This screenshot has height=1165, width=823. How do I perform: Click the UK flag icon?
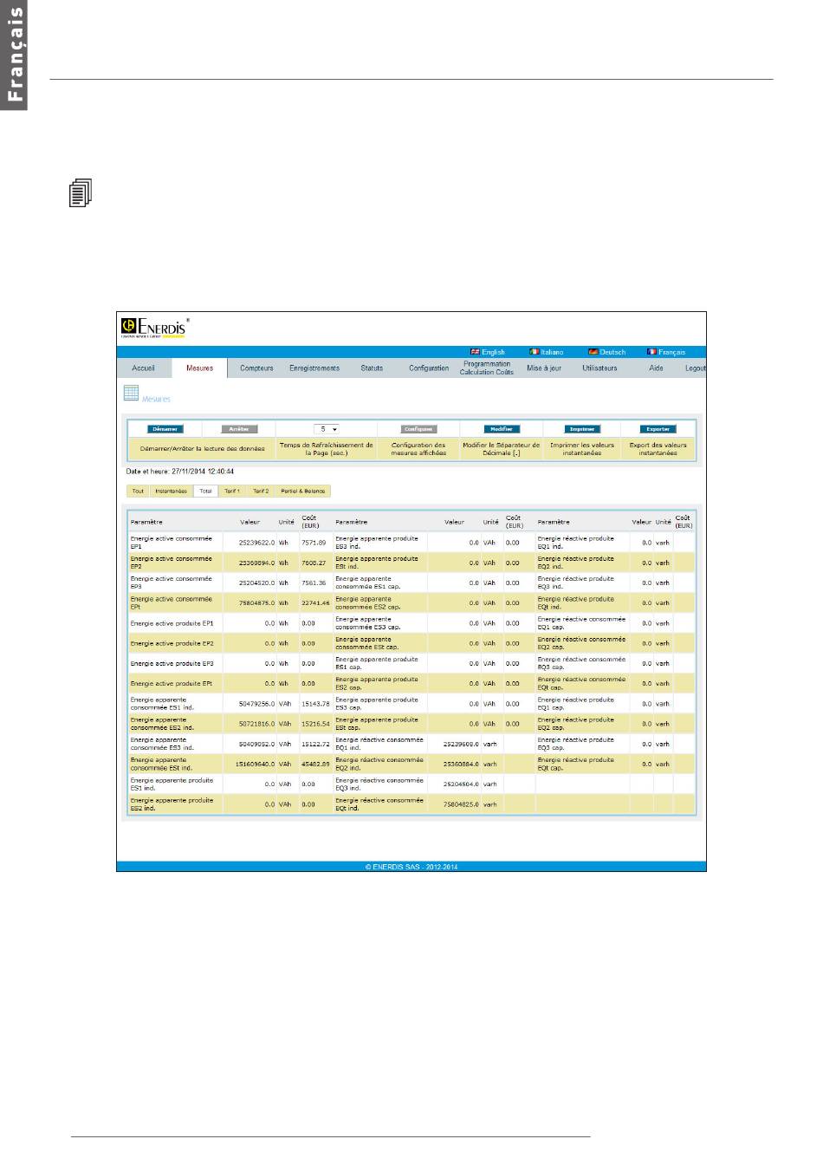[475, 352]
